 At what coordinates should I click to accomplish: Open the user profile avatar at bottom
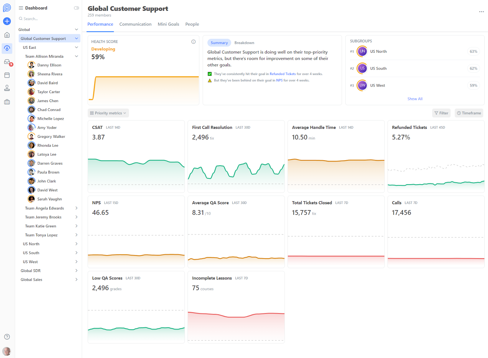(x=6, y=351)
